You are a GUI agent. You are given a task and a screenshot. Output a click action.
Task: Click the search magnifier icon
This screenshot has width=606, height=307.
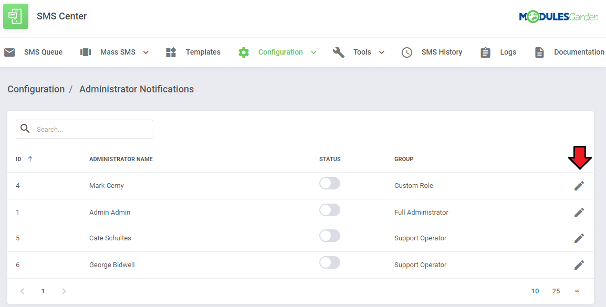[25, 129]
